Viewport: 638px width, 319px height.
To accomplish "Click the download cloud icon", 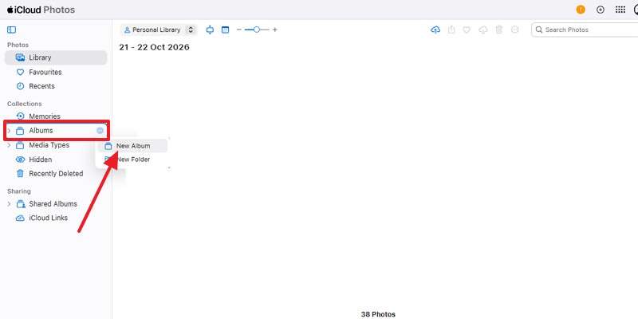I will [x=483, y=30].
